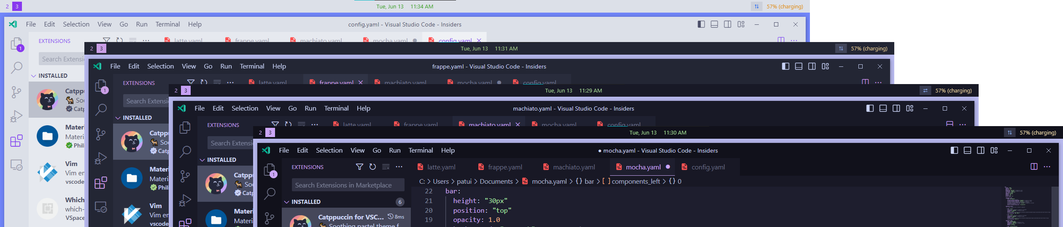The image size is (1063, 227).
Task: Click 57% (charging) battery label in mocha top bar
Action: tap(1038, 132)
